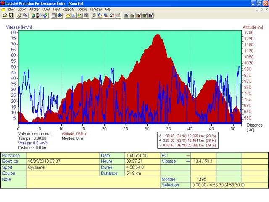This screenshot has height=202, width=269.
Task: Click the Vitesse [km/h] axis title
Action: point(19,27)
